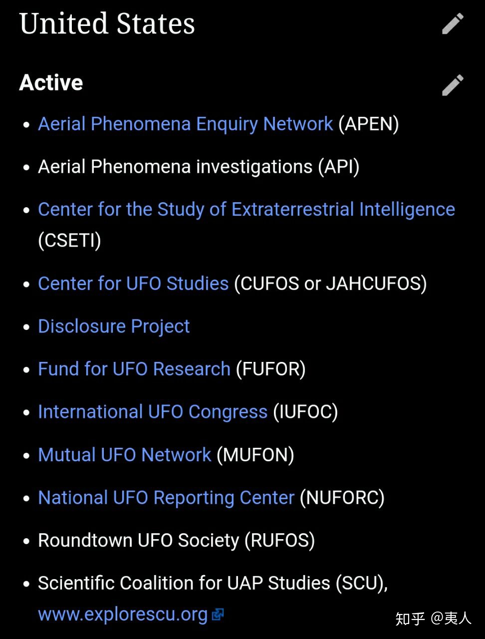Click the Aerial Phenomena investigations (API) list entry
The image size is (485, 639).
coord(199,167)
